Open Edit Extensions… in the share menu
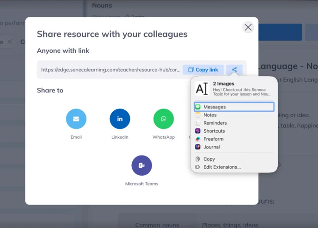 tap(234, 167)
